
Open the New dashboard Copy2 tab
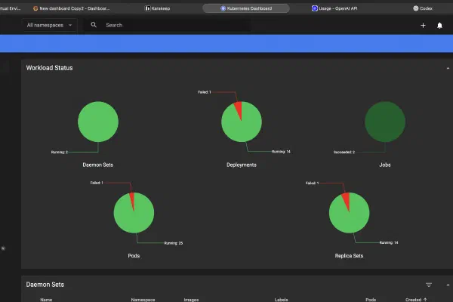(72, 8)
